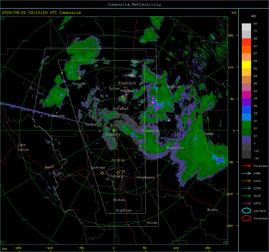Click the dBZ legend heading
This screenshot has height=252, width=269.
click(x=253, y=16)
